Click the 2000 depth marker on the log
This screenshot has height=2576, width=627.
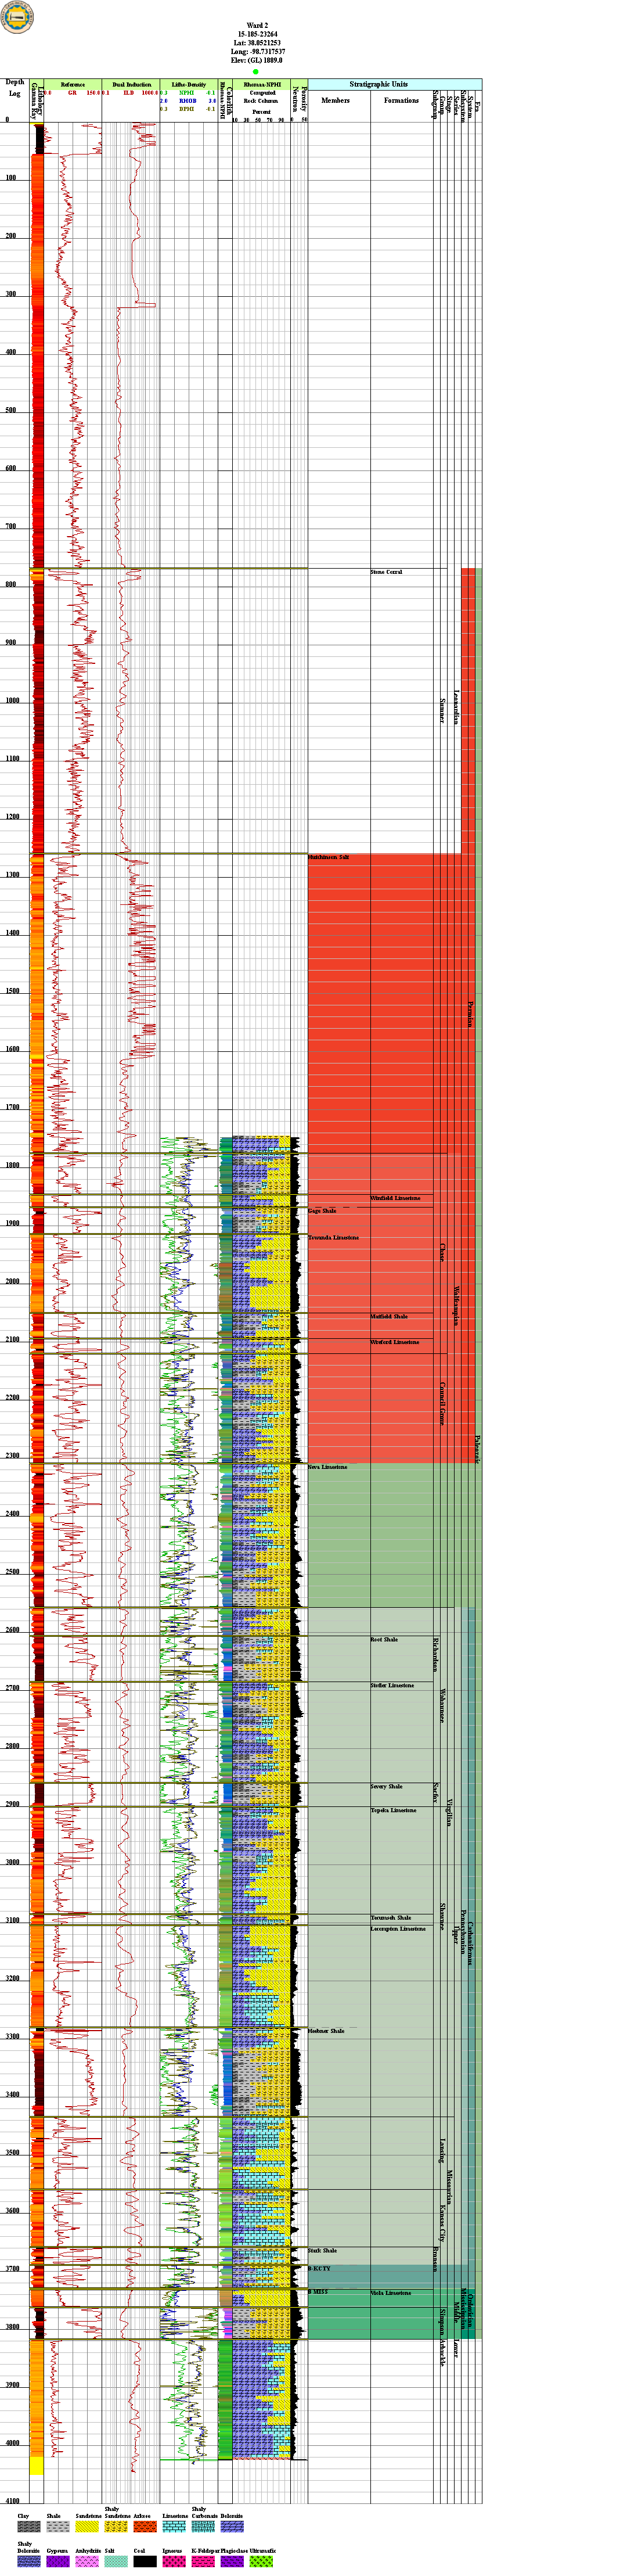[13, 1282]
